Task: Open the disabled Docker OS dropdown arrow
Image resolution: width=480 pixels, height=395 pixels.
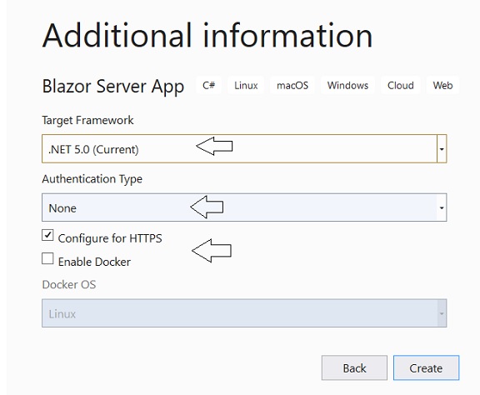Action: pyautogui.click(x=442, y=313)
